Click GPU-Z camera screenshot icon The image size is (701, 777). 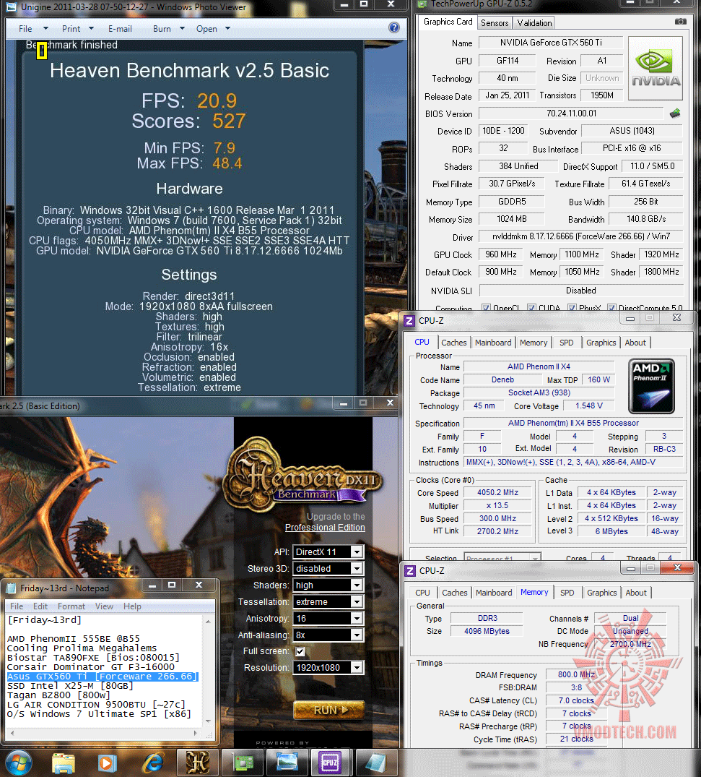[681, 21]
